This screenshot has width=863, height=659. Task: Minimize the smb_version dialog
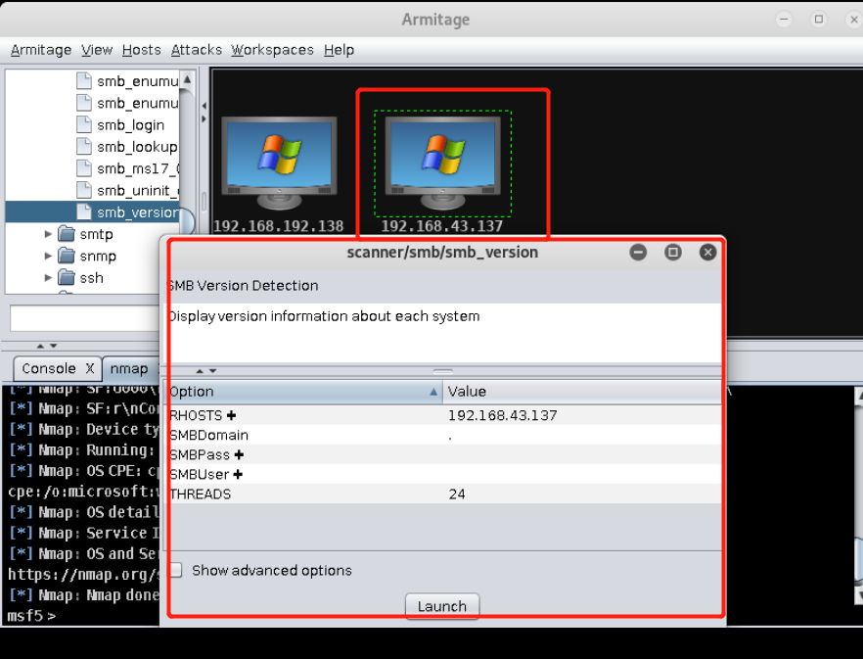coord(638,253)
